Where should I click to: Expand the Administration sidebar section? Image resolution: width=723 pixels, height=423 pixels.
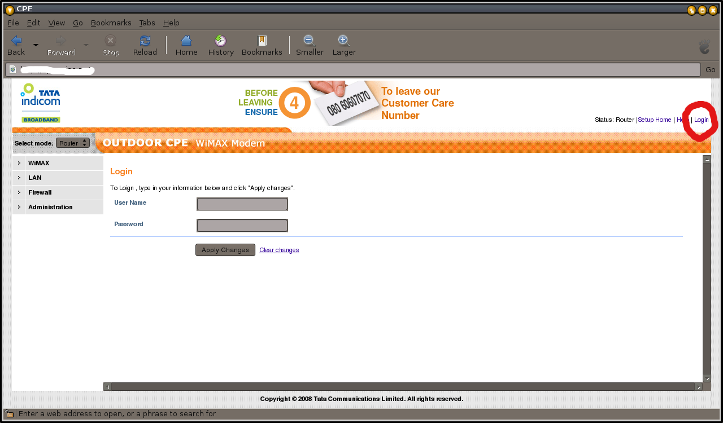pyautogui.click(x=58, y=207)
